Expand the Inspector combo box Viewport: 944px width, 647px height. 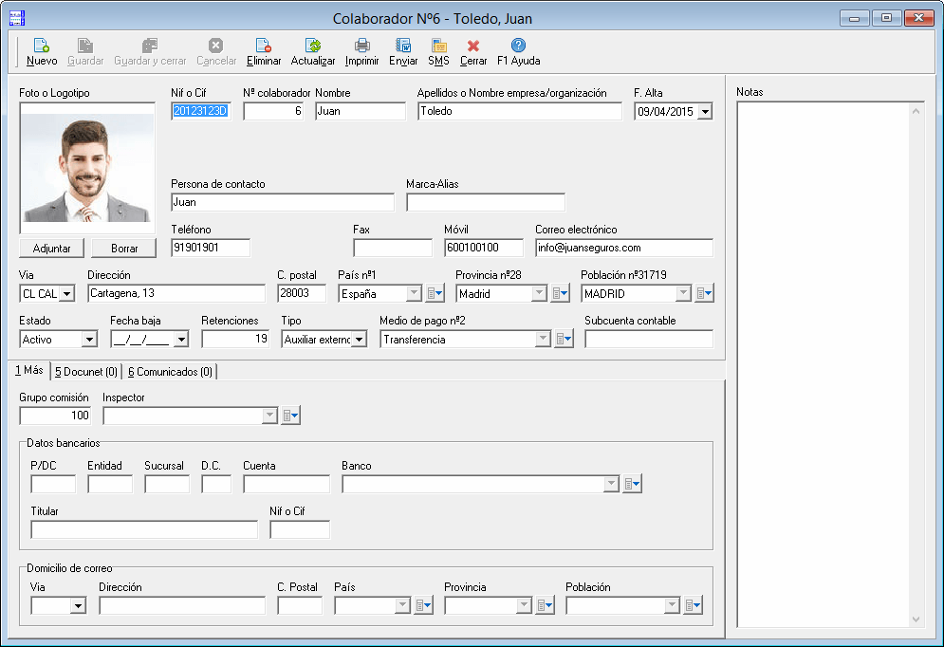pos(269,416)
